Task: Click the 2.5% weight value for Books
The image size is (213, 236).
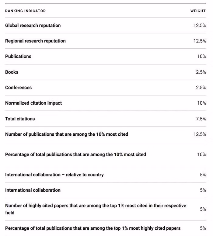Action: [x=201, y=72]
